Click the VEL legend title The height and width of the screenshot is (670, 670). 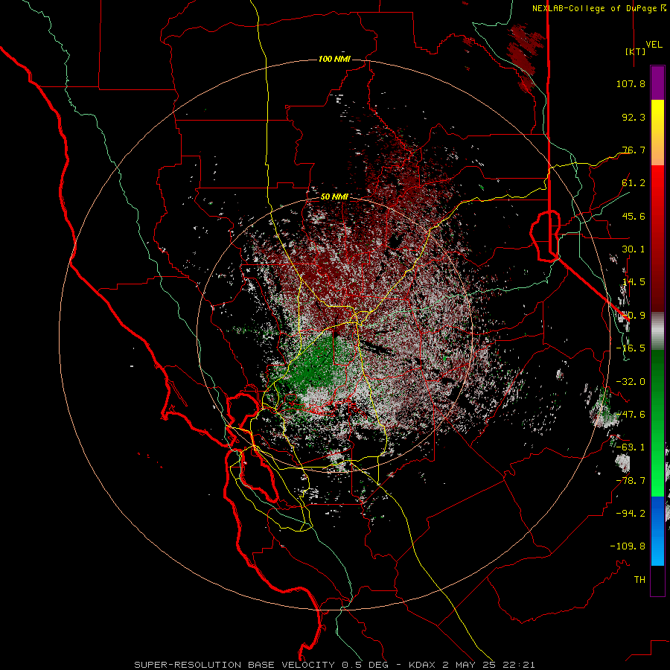[654, 45]
